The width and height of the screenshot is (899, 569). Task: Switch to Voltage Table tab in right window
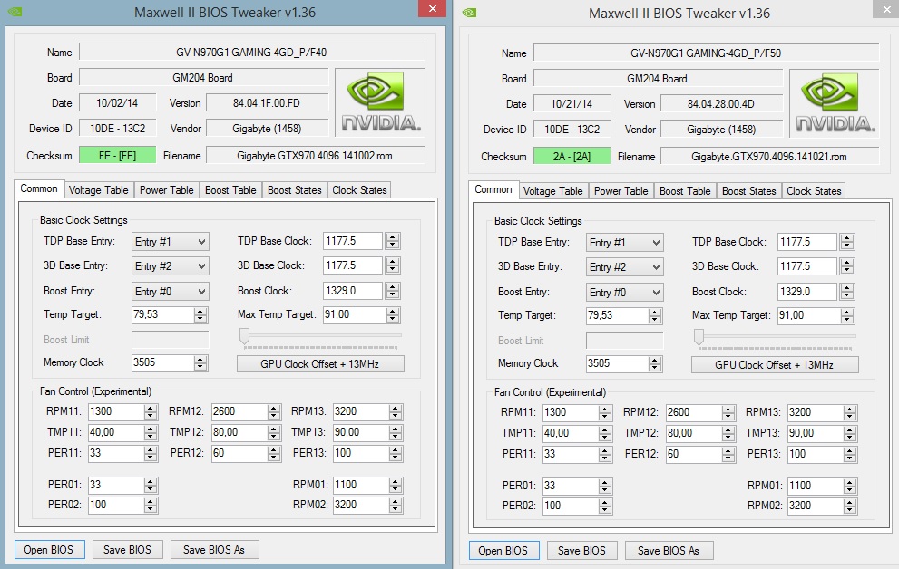pyautogui.click(x=552, y=191)
